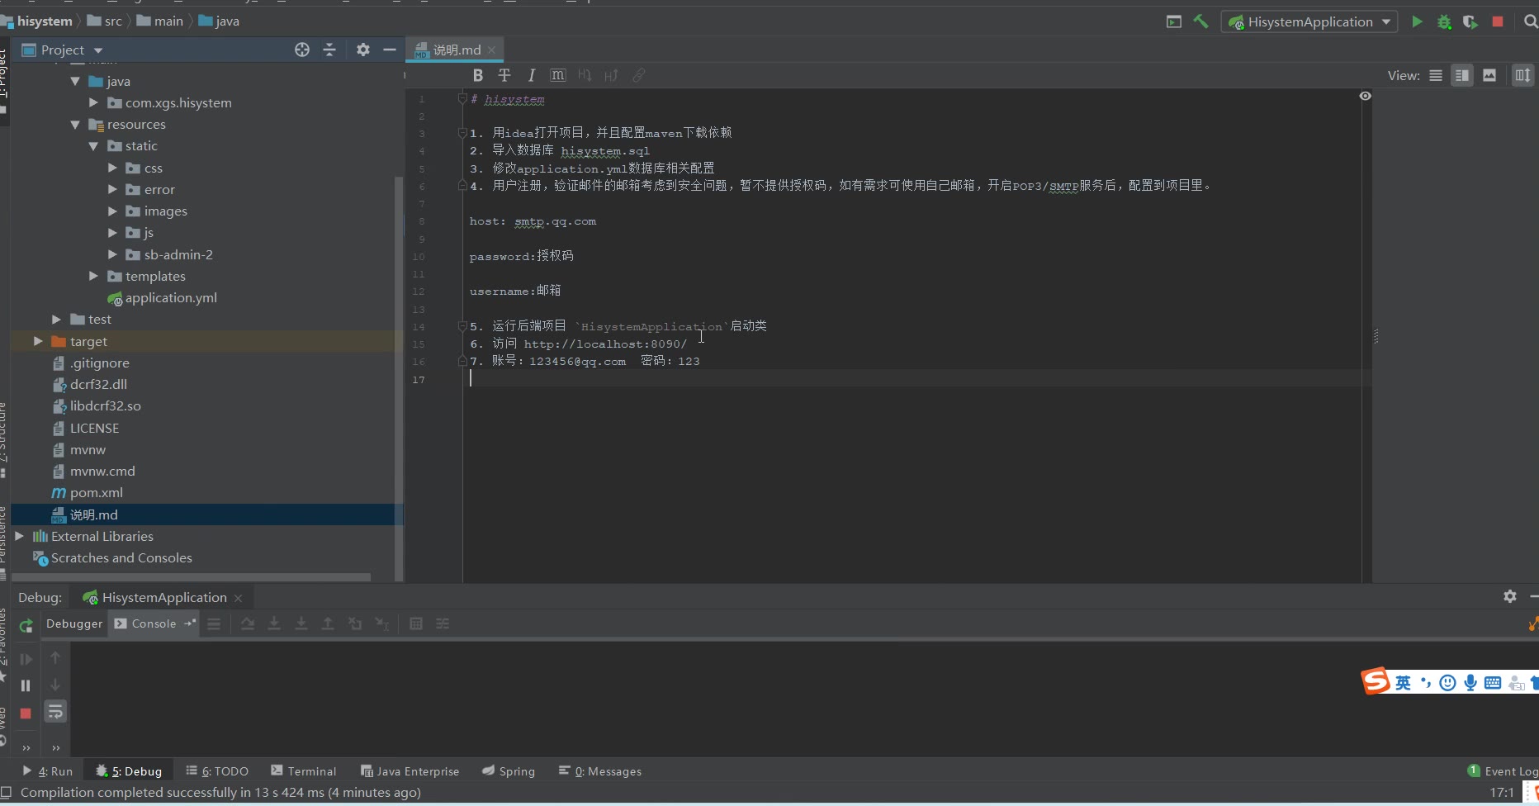Click the green Run button
Screen dimensions: 1539x806
pyautogui.click(x=1417, y=22)
